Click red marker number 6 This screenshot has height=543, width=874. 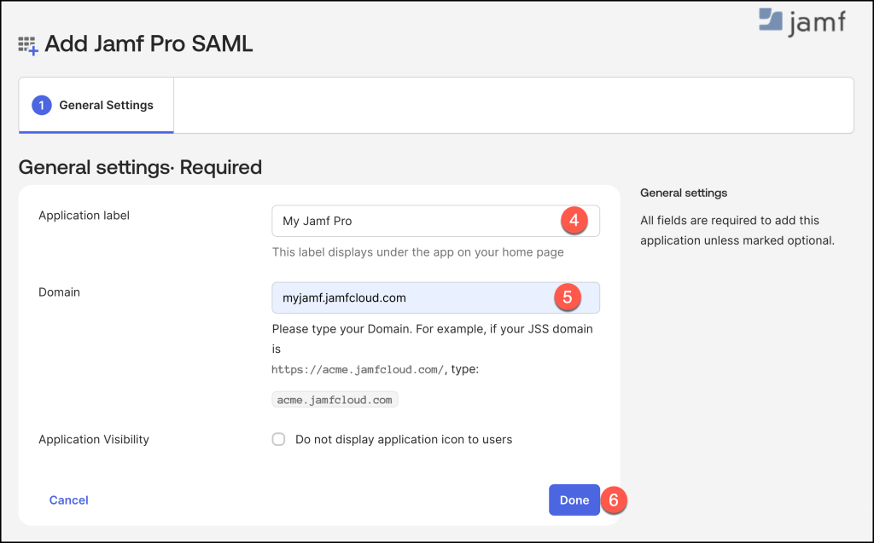614,500
